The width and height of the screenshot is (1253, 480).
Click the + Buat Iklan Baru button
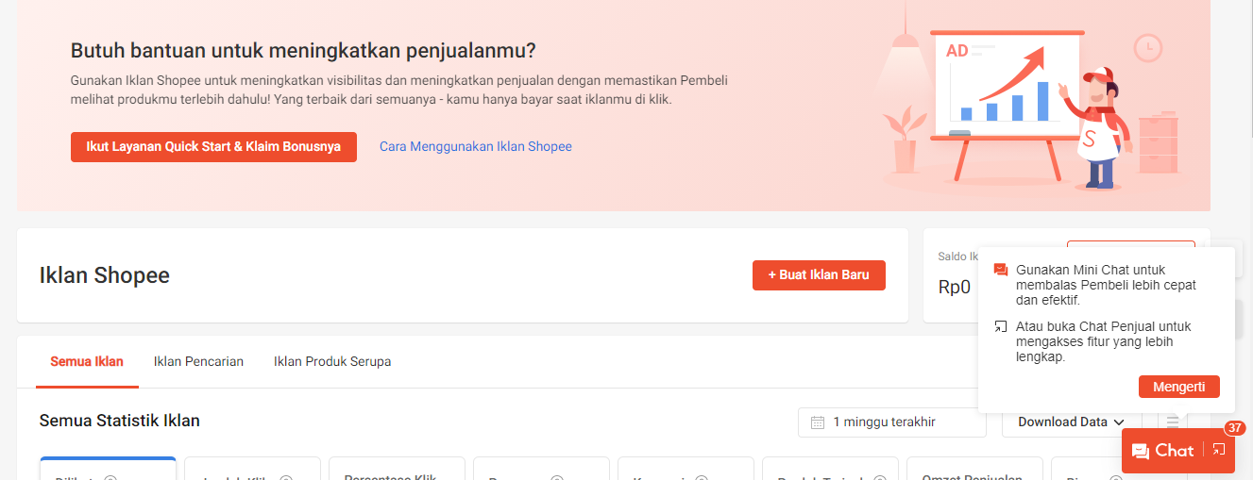(819, 275)
